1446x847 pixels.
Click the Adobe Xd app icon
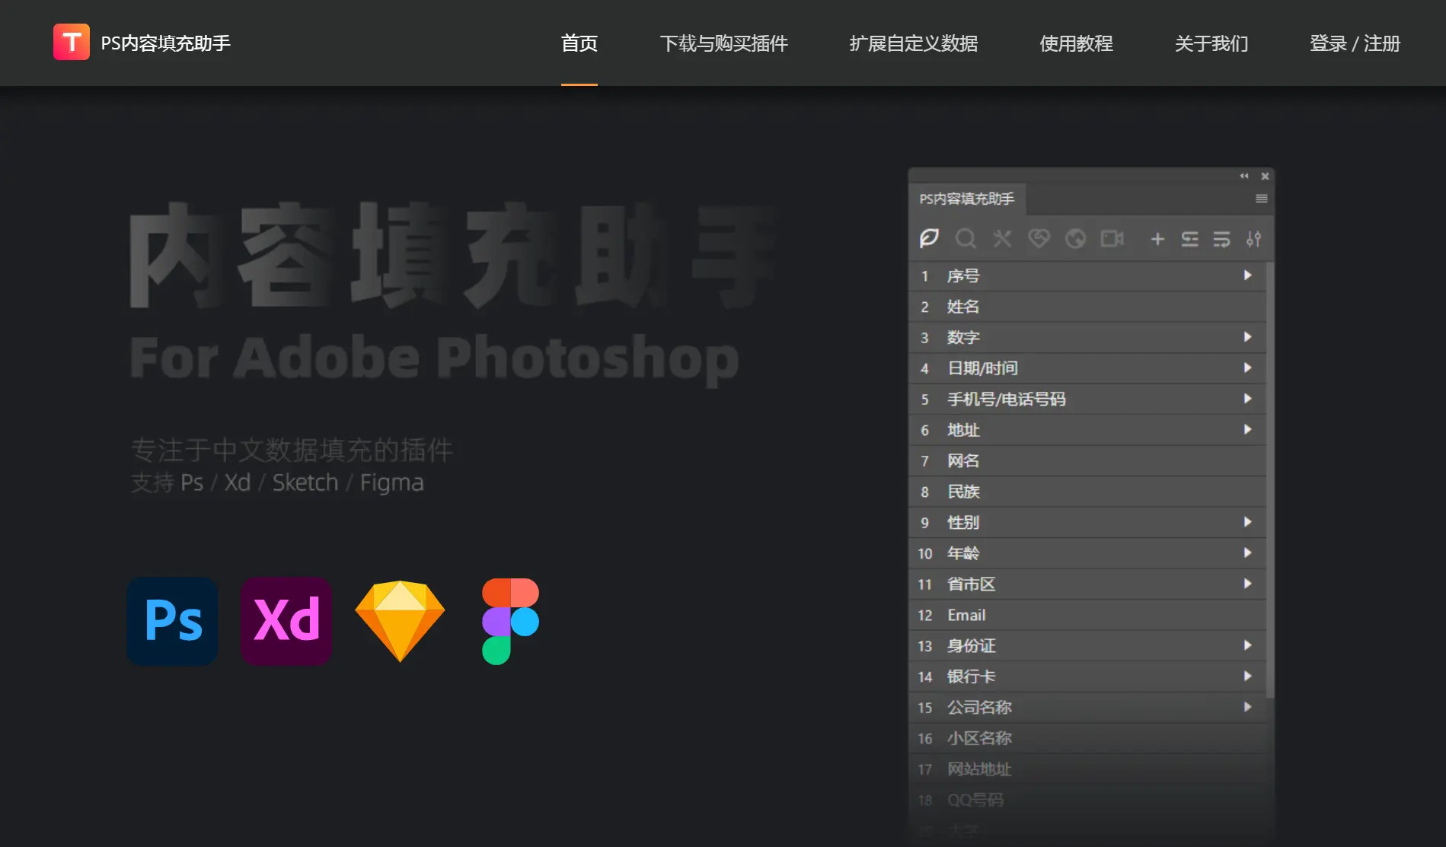pyautogui.click(x=286, y=621)
